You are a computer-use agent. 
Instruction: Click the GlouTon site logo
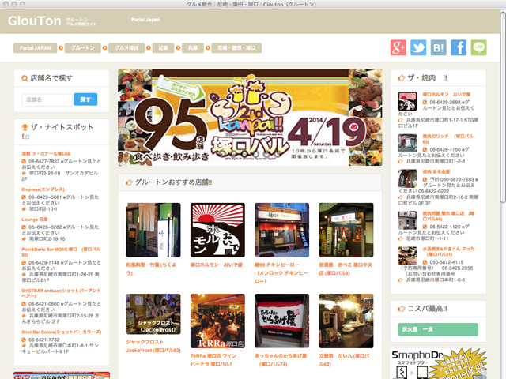click(x=35, y=21)
